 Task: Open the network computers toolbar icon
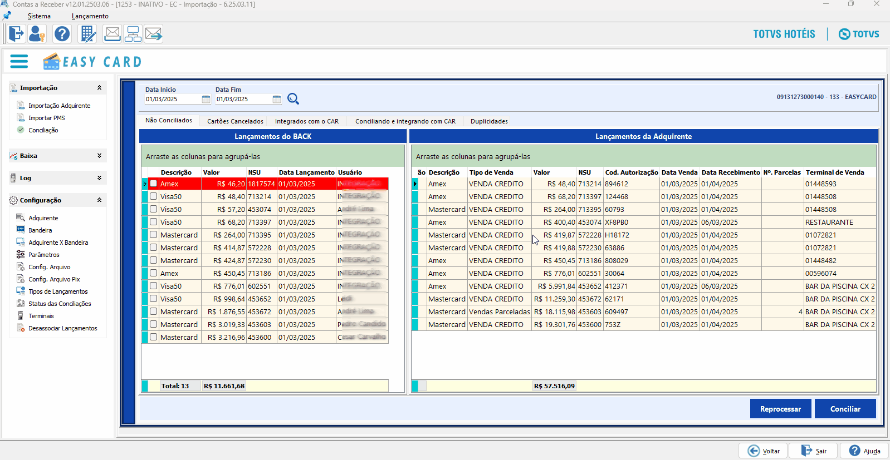133,34
